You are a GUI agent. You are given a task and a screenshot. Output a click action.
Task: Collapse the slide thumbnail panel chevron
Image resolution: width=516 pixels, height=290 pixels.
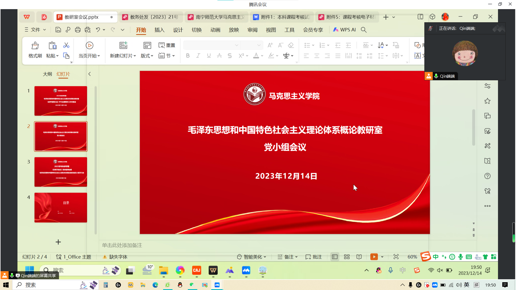pyautogui.click(x=89, y=74)
